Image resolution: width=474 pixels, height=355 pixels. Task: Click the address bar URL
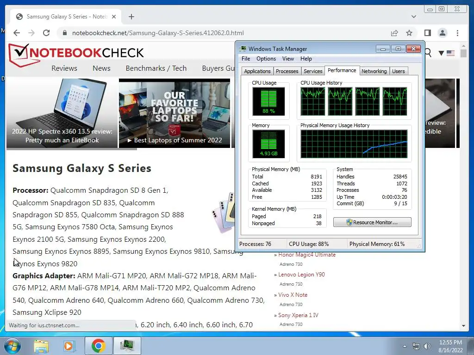point(158,33)
